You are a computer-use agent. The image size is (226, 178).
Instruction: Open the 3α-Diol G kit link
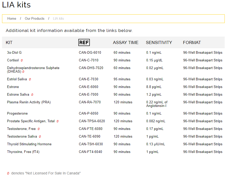point(14,53)
